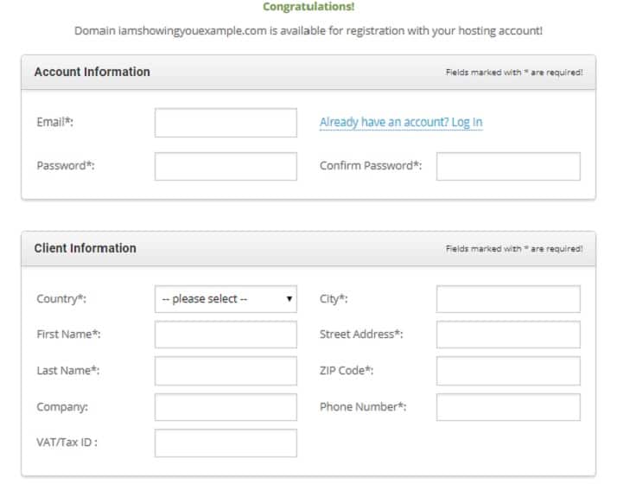
Task: Expand the Country dropdown
Action: click(x=226, y=299)
